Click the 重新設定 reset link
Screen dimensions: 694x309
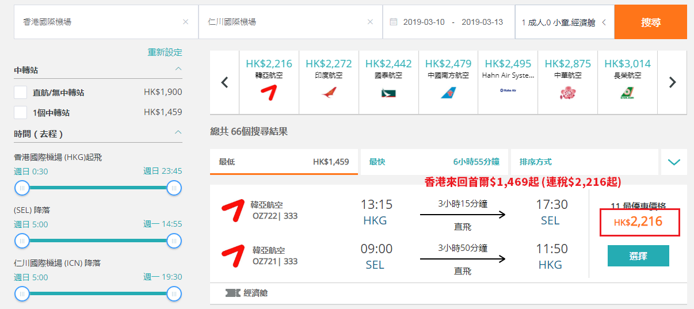click(165, 52)
